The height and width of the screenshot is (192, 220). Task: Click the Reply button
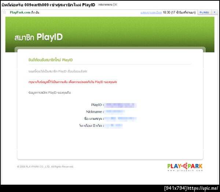pos(205,12)
